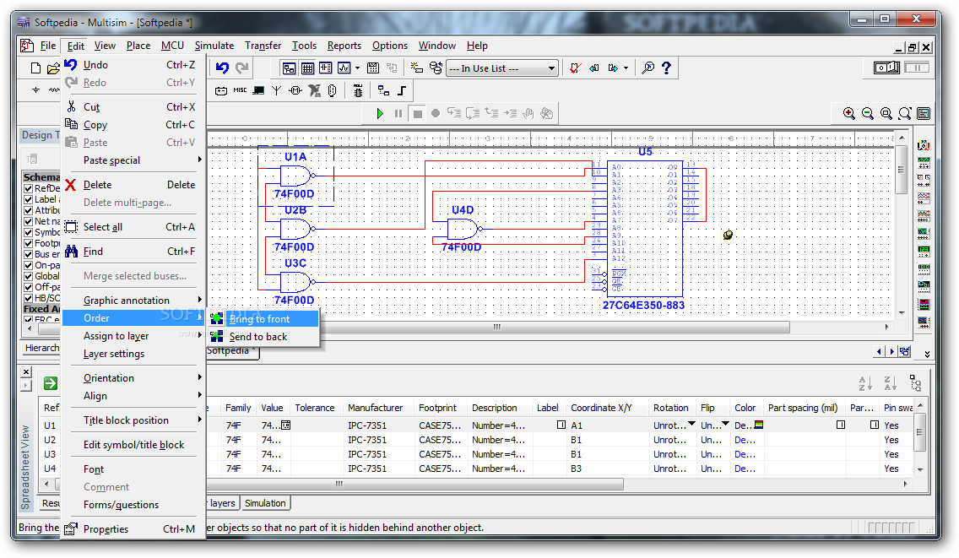The width and height of the screenshot is (959, 558).
Task: Open the U1 row Rotation dropdown arrow
Action: coord(691,424)
